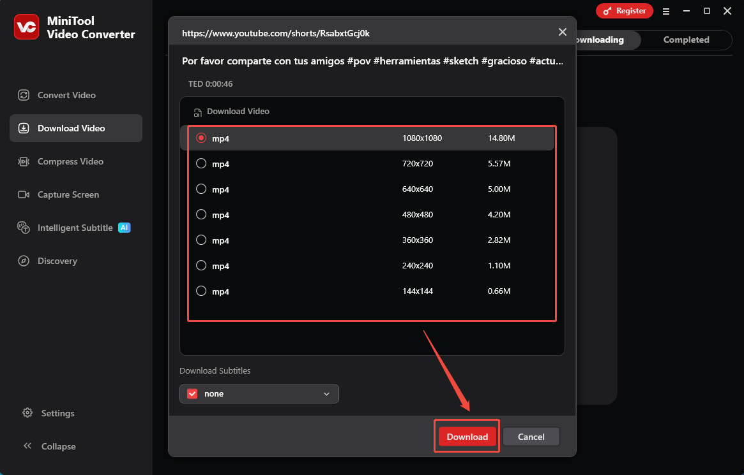Open the Convert Video section
This screenshot has height=475, width=744.
[66, 94]
